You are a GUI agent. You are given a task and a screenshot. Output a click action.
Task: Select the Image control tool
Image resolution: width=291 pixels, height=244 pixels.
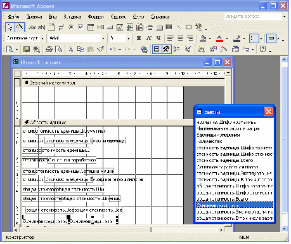(120, 27)
